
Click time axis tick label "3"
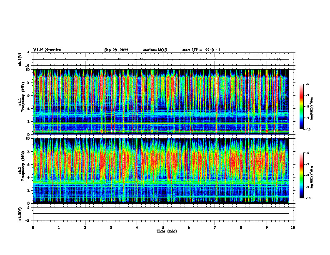click(111, 227)
